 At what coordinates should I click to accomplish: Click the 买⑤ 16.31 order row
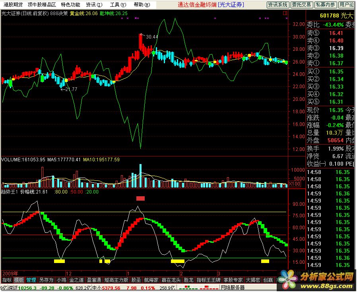coord(325,102)
